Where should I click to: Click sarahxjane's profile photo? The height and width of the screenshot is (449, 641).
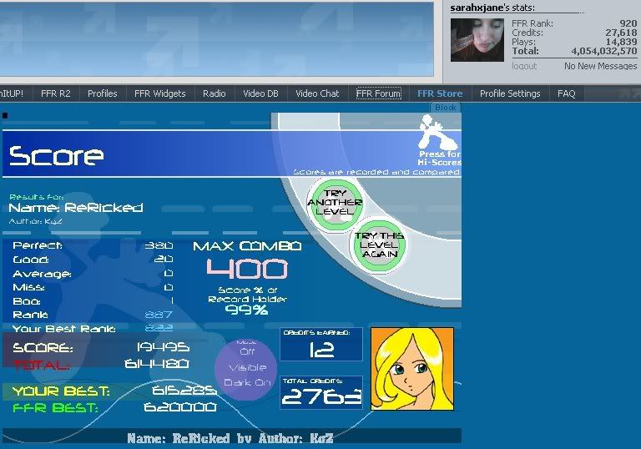(477, 40)
